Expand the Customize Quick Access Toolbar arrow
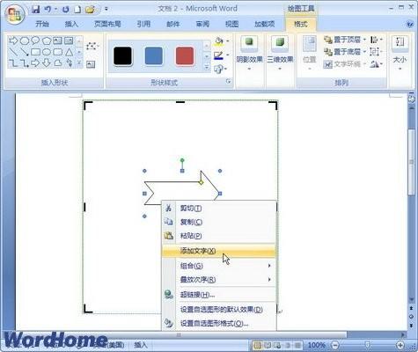 (x=106, y=10)
